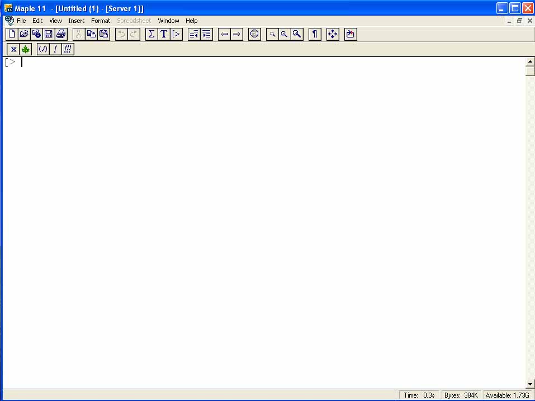Screen dimensions: 535x401
Task: Click the worksheet document icon beside File
Action: [10, 21]
